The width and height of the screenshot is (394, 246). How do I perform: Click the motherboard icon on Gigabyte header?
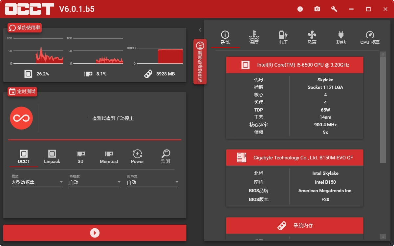[x=241, y=158]
